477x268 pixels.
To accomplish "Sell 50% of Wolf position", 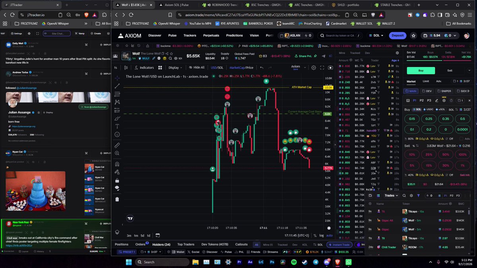I will 446,154.
